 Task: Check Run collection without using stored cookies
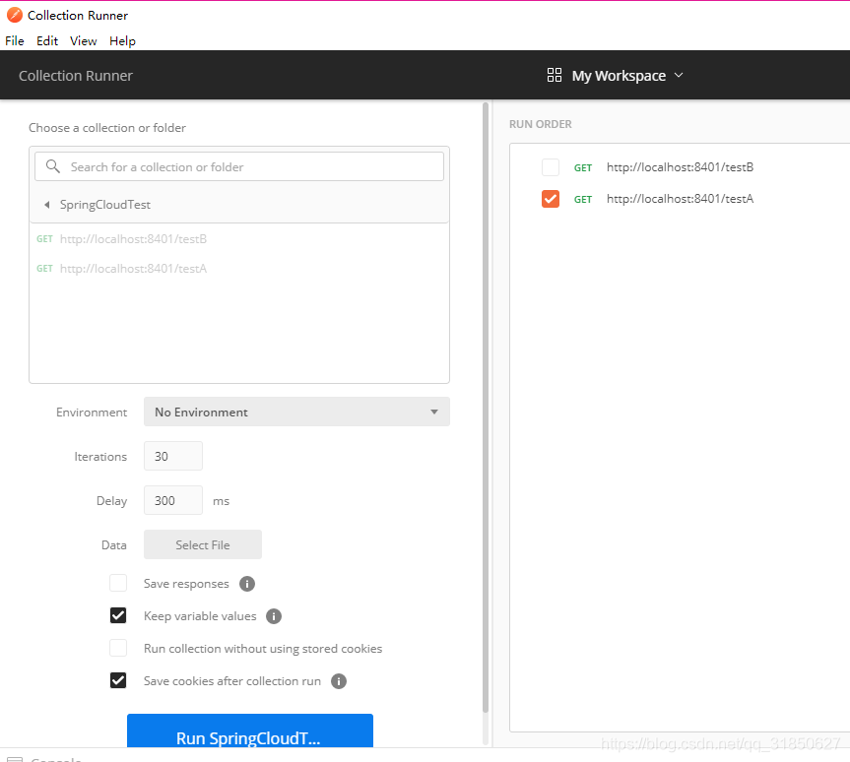point(118,648)
